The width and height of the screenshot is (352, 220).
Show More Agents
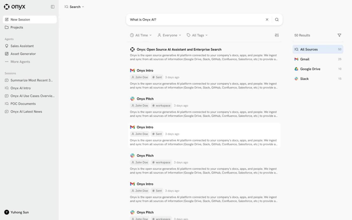(30, 62)
